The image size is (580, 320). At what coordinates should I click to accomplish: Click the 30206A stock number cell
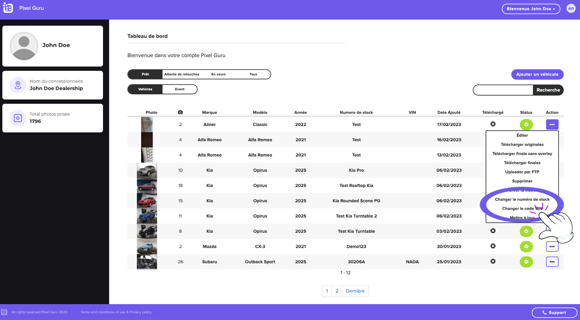pyautogui.click(x=356, y=262)
